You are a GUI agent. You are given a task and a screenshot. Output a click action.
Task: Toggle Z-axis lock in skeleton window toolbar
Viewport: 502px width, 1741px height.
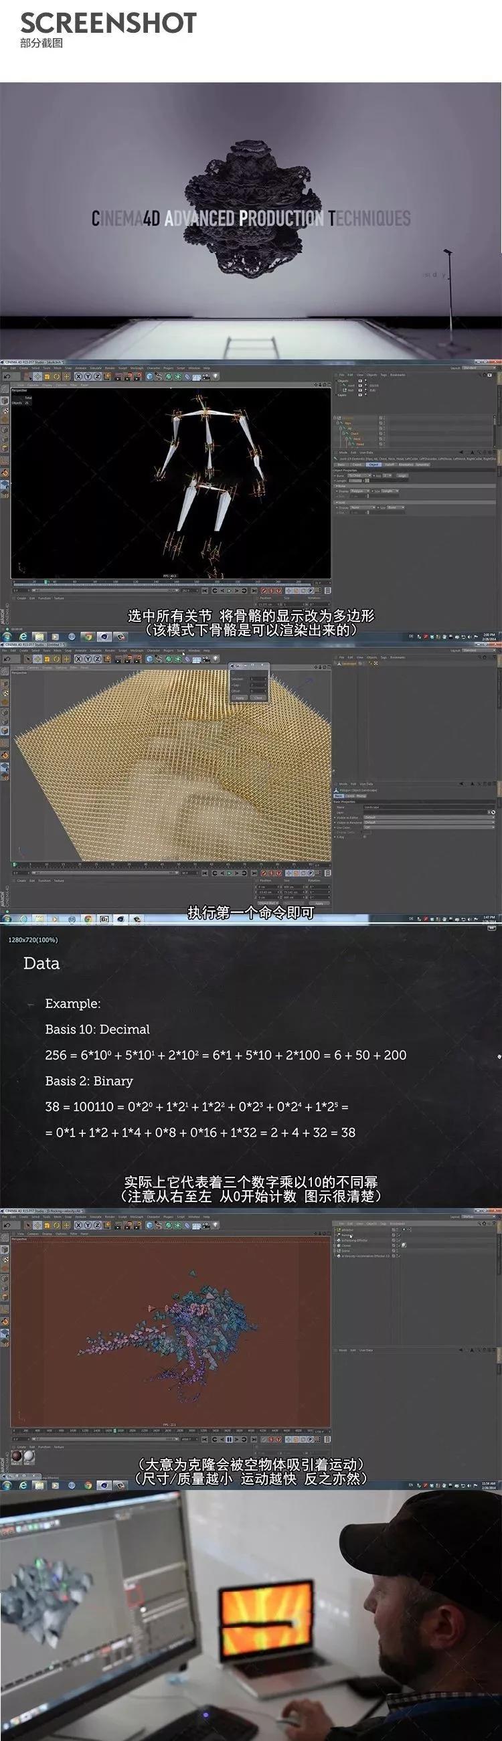[97, 376]
